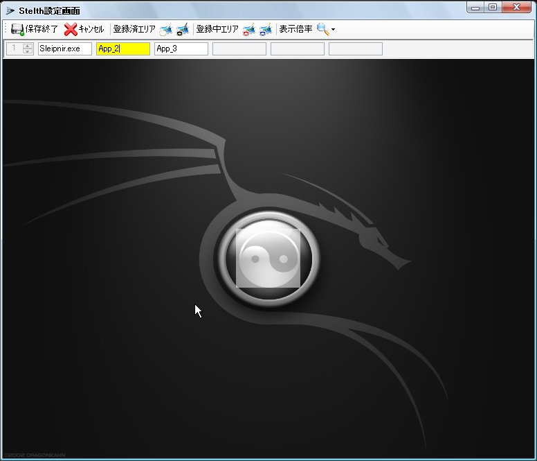This screenshot has height=461, width=537.
Task: Click red-ring icon beside 登録中エリア
Action: pos(249,30)
